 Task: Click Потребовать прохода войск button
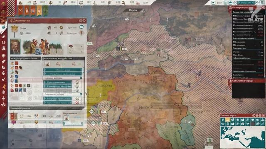(x=63, y=74)
